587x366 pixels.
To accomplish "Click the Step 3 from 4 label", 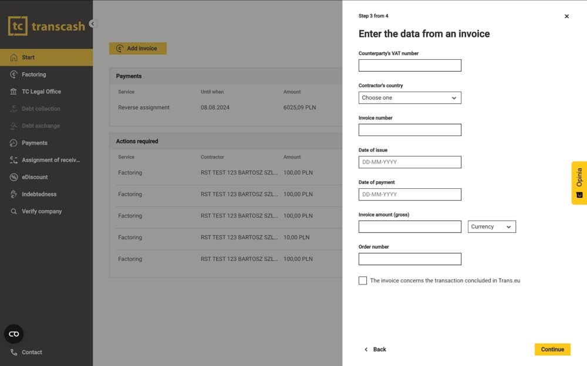I will pos(373,16).
